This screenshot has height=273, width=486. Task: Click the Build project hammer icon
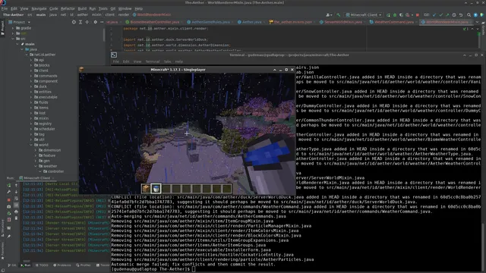pyautogui.click(x=338, y=15)
